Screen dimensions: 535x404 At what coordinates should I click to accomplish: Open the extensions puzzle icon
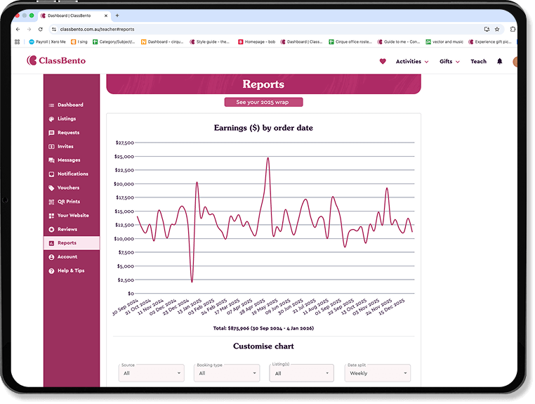(x=513, y=30)
